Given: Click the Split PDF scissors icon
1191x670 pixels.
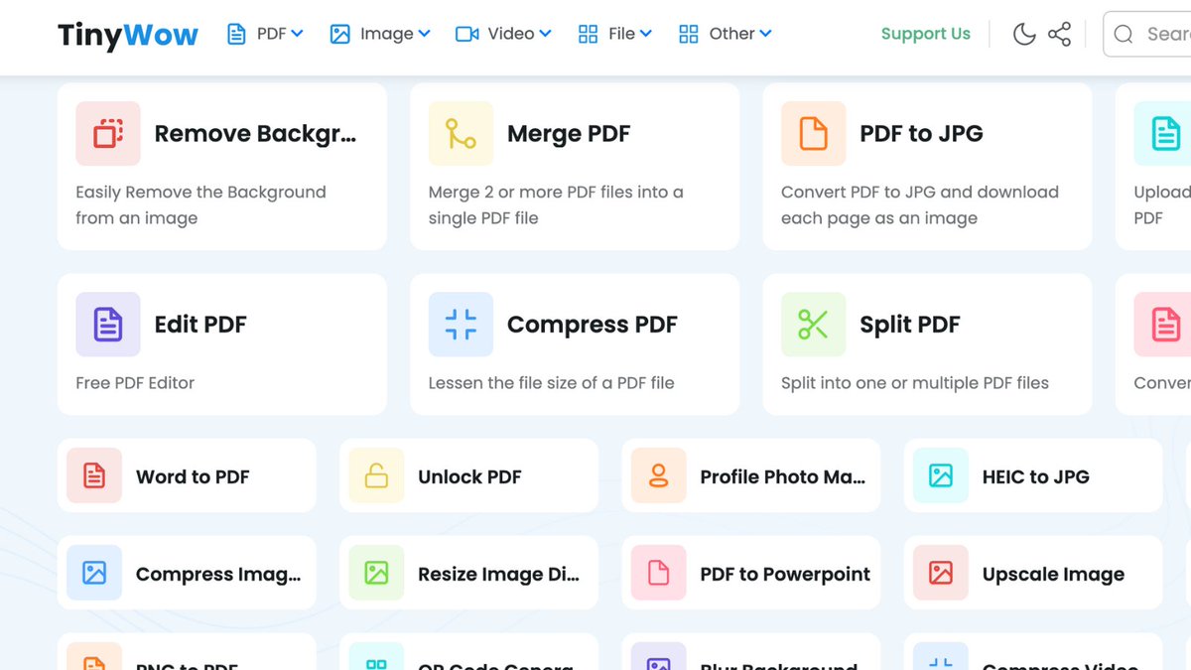Looking at the screenshot, I should coord(814,324).
